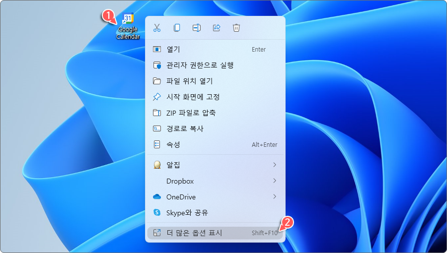
Task: Choose Skype와 공유 menu entry
Action: click(215, 213)
